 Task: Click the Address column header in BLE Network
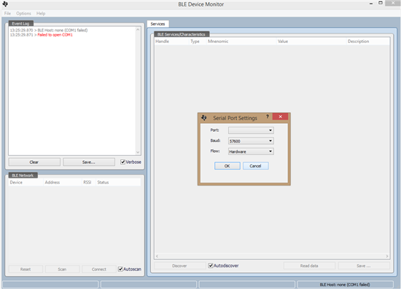pyautogui.click(x=63, y=182)
